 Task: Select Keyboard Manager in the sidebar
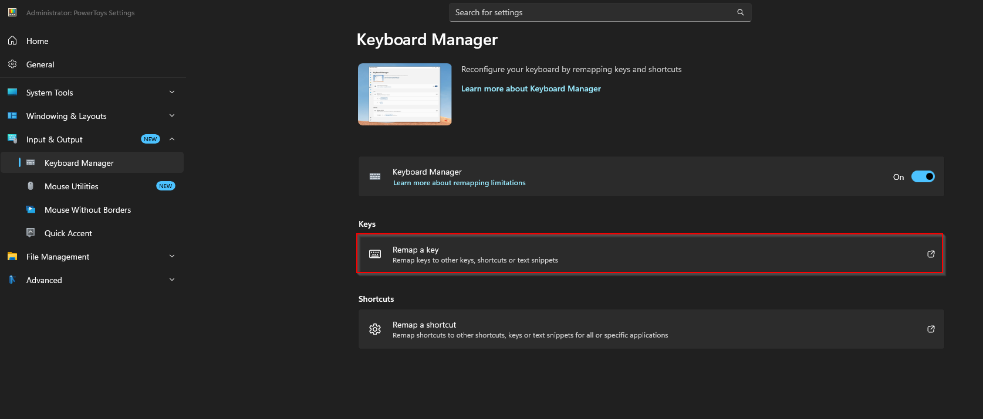pyautogui.click(x=79, y=163)
